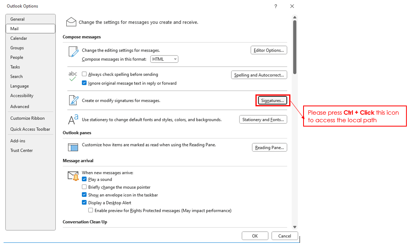
Task: Click the envelope icon beside the Mail settings heading
Action: click(x=71, y=22)
